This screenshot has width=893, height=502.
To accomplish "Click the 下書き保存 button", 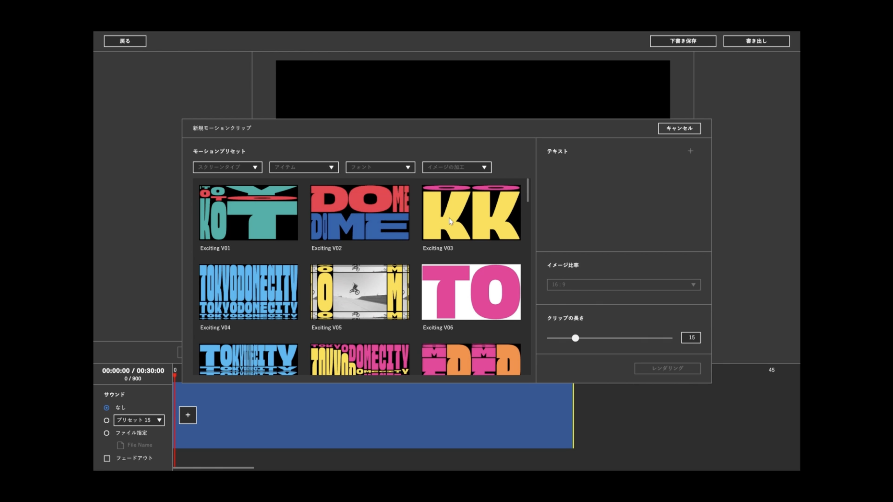I will 683,41.
